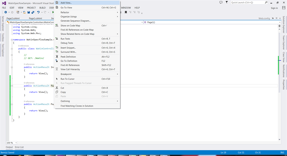287x156 pixels.
Task: Open the PROJECT menu
Action: point(31,8)
